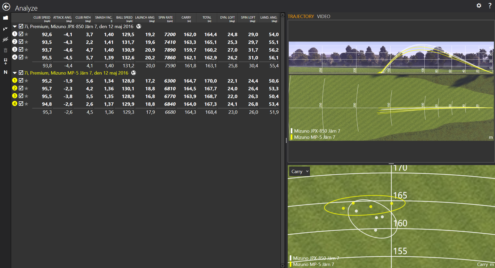This screenshot has height=268, width=495.
Task: Open the Carry dropdown in dispersion view
Action: (299, 171)
